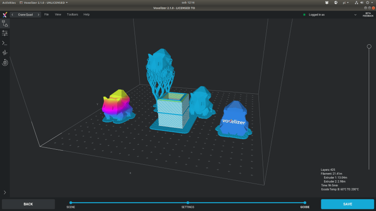The height and width of the screenshot is (211, 376).
Task: Click the Time: 9h 5min text
Action: (x=330, y=185)
